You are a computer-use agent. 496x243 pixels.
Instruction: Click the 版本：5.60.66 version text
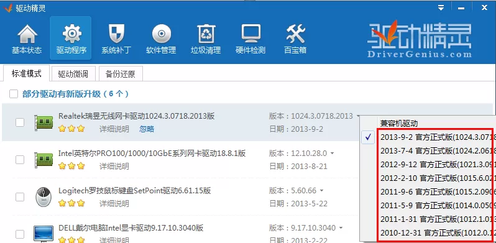click(x=293, y=191)
